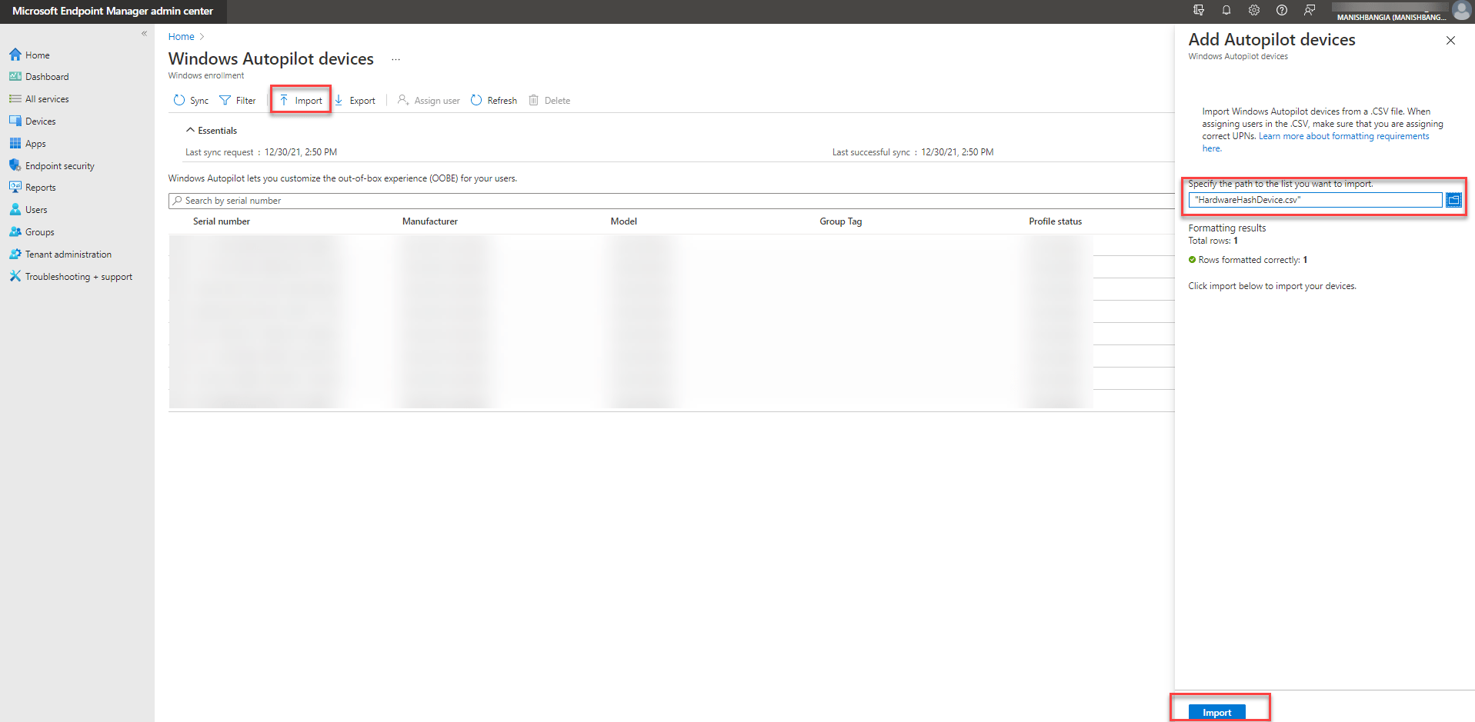The height and width of the screenshot is (722, 1475).
Task: Open the settings gear menu
Action: click(x=1253, y=10)
